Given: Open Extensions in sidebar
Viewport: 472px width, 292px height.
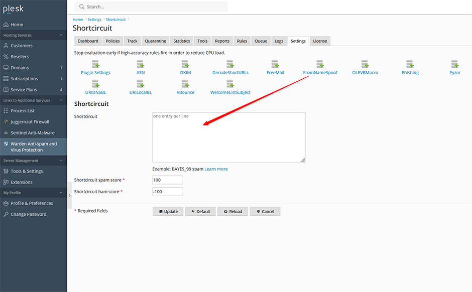Looking at the screenshot, I should click(34, 182).
